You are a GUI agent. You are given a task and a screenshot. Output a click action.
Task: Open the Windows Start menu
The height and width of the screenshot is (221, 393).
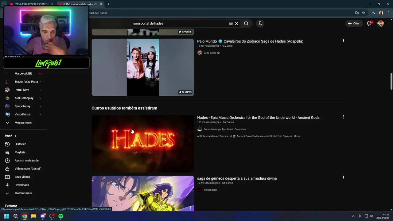click(6, 216)
